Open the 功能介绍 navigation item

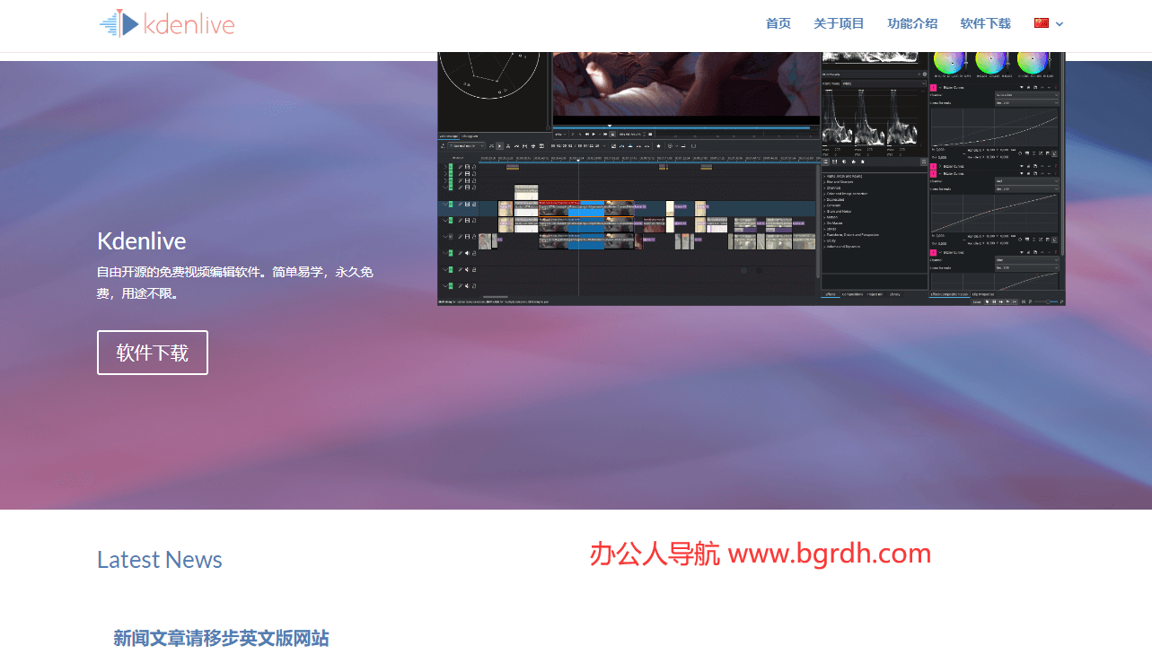click(x=911, y=23)
